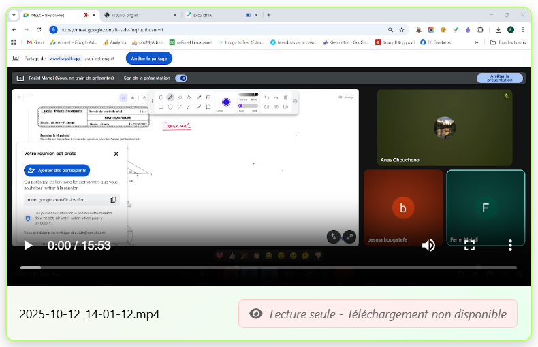Image resolution: width=538 pixels, height=347 pixels.
Task: Close the 'Votre réunion est prête' popup
Action: pos(116,154)
